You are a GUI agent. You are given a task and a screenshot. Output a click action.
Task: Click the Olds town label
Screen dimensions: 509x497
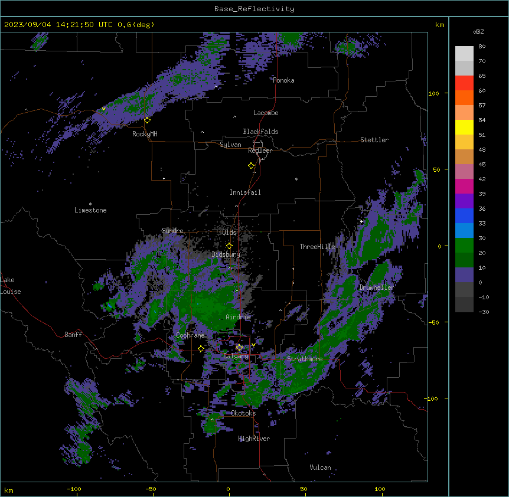pos(229,233)
